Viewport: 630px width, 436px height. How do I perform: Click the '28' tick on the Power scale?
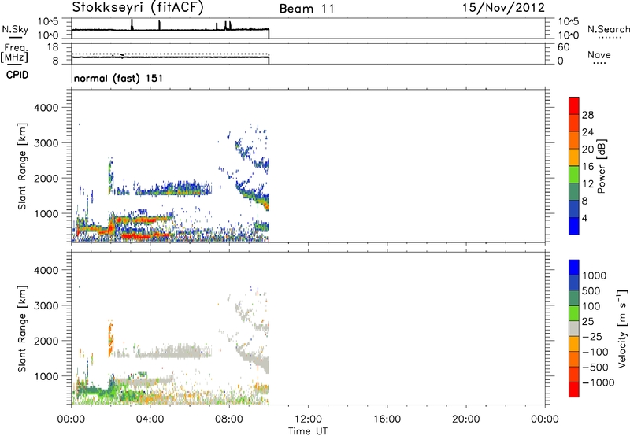tap(587, 115)
